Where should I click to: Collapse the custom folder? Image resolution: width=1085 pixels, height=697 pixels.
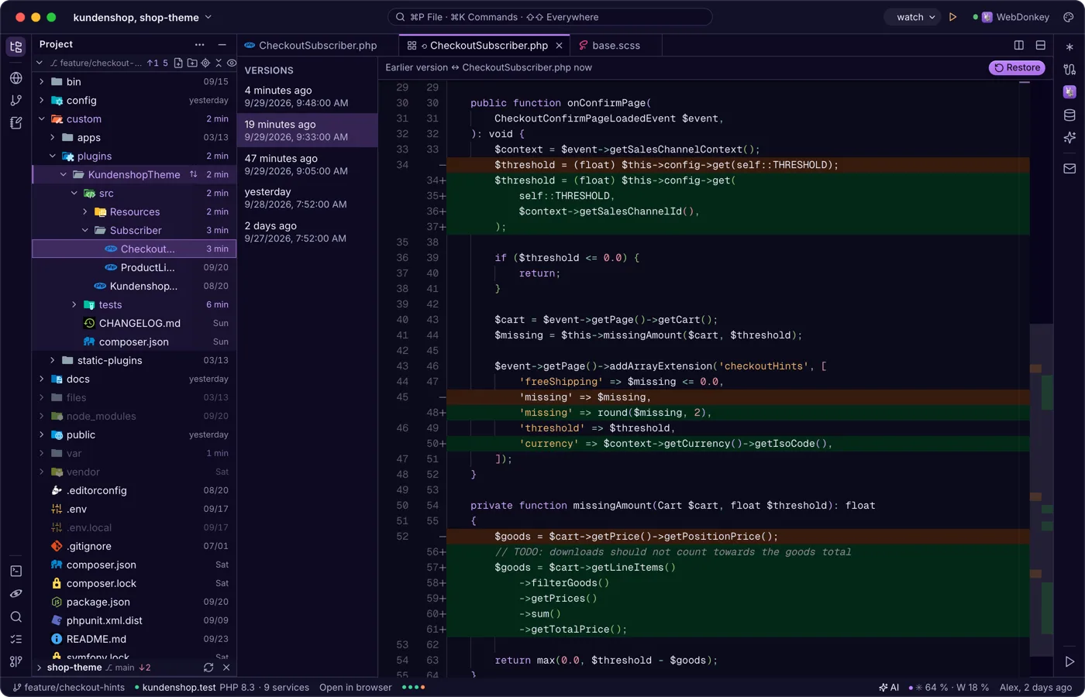point(42,118)
